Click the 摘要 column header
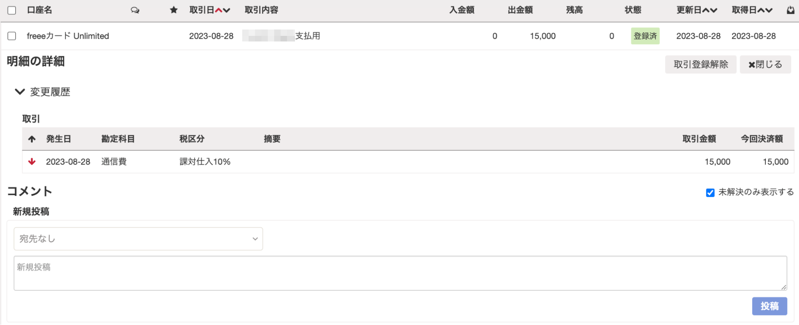799x325 pixels. (x=272, y=139)
